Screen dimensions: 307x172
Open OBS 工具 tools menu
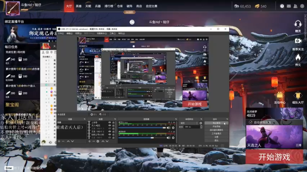click(112, 34)
